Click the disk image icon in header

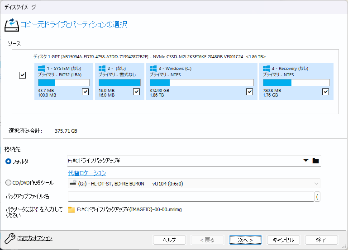pos(11,24)
